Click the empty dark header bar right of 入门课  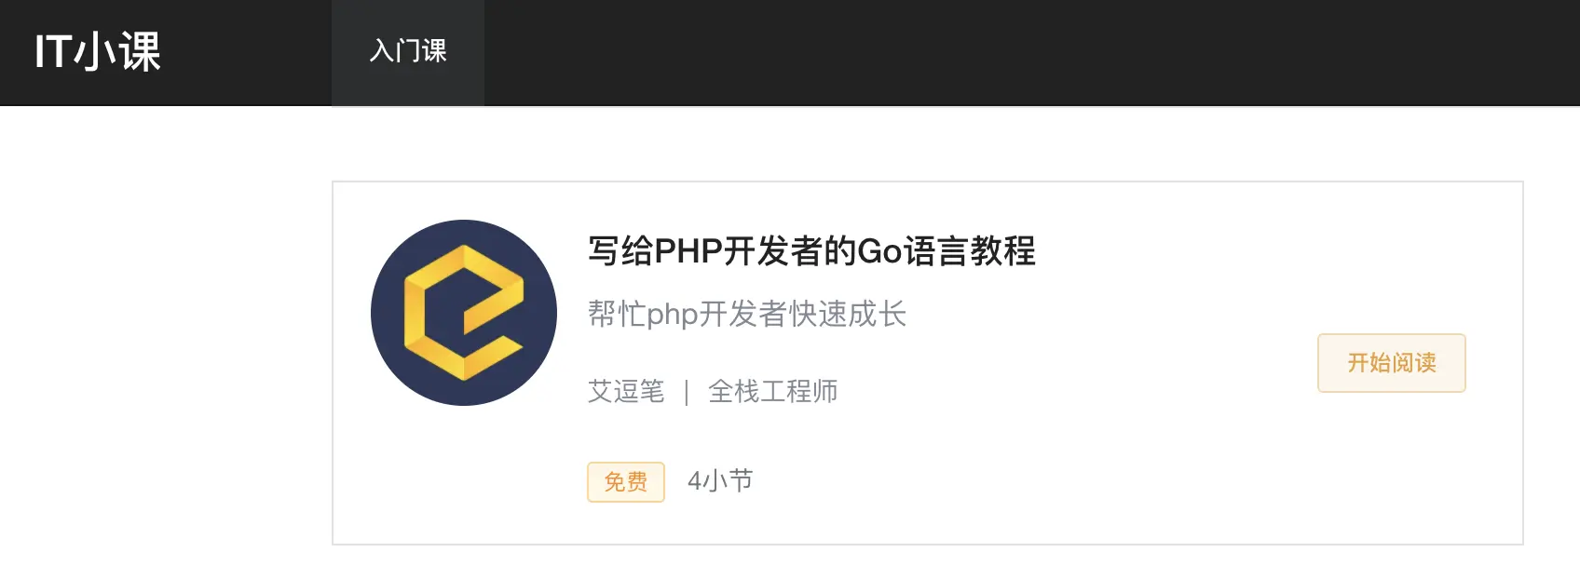pyautogui.click(x=1025, y=52)
